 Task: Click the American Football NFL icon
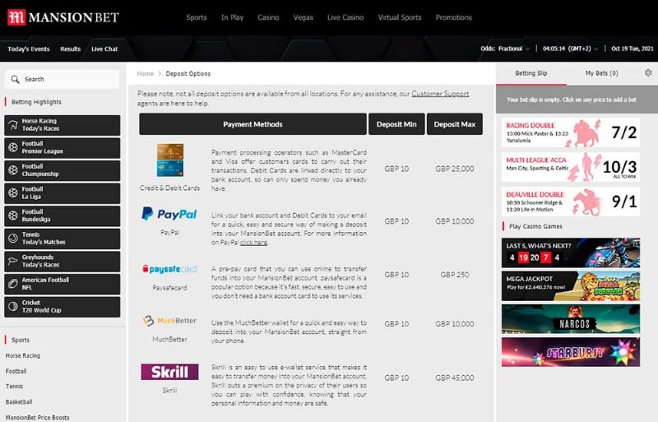13,284
